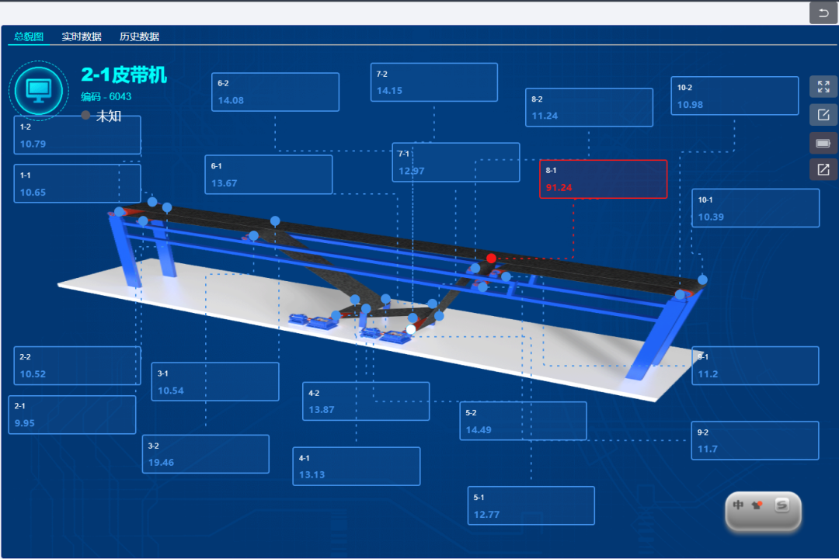Click sensor box 9-2 showing 11.7
The width and height of the screenshot is (839, 559).
point(755,441)
